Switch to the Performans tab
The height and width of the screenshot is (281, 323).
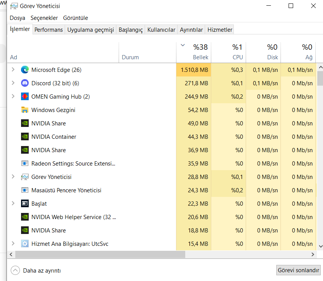point(49,30)
